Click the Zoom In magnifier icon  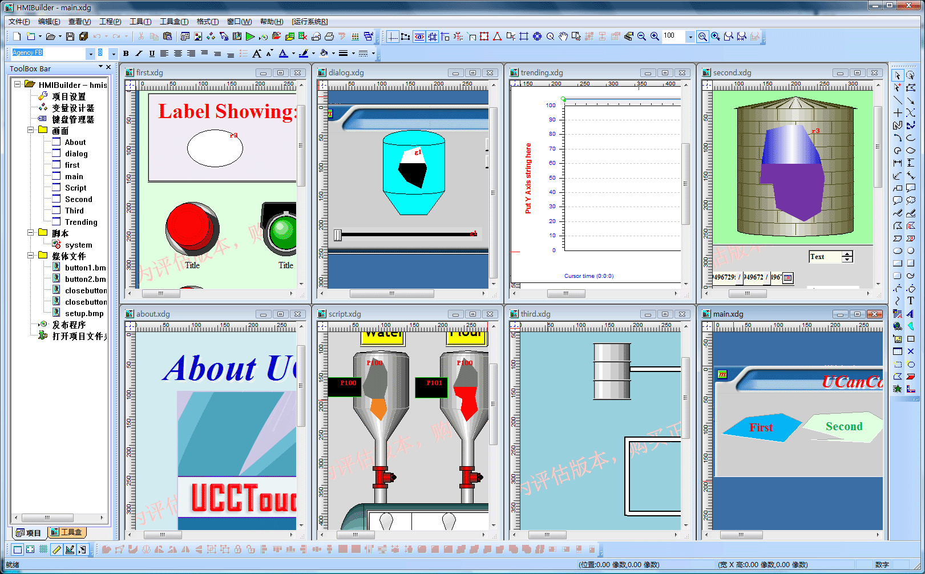pyautogui.click(x=655, y=37)
